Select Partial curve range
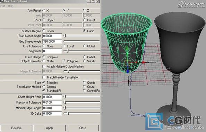The image size is (206, 132). pyautogui.click(x=84, y=57)
